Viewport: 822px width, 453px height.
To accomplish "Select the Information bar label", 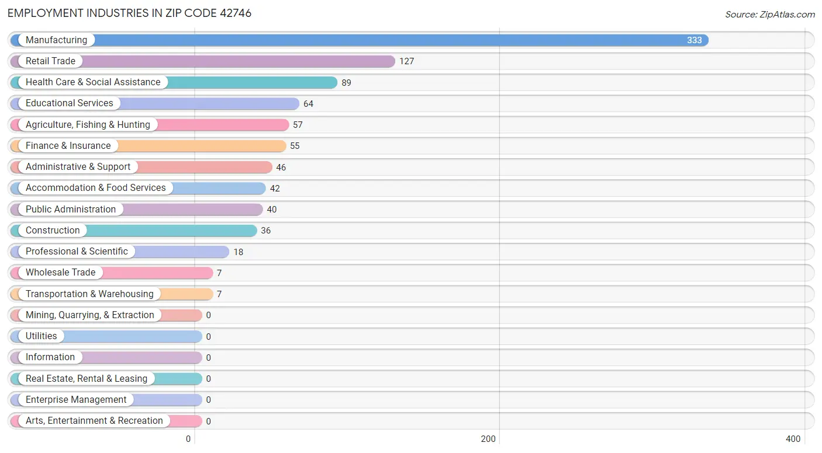I will 50,357.
